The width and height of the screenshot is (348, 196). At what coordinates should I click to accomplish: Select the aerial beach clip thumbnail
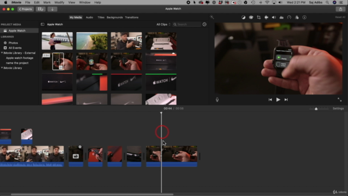pyautogui.click(x=92, y=41)
